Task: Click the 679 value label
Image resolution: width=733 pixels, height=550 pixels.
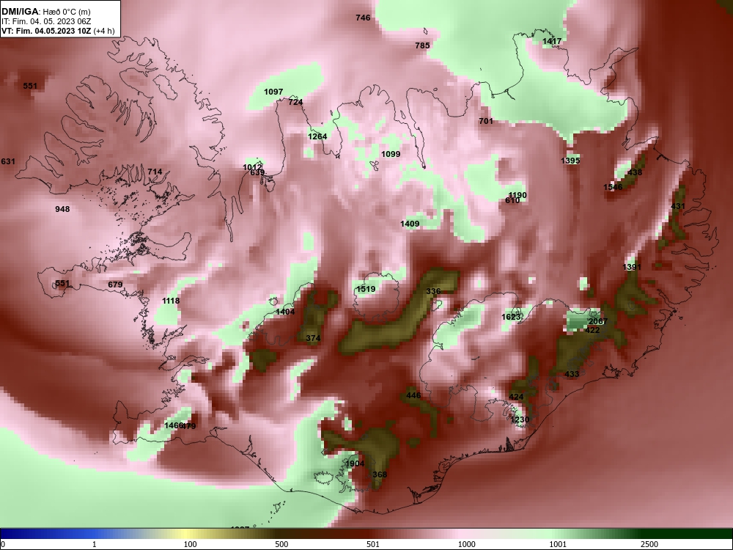Action: point(115,285)
